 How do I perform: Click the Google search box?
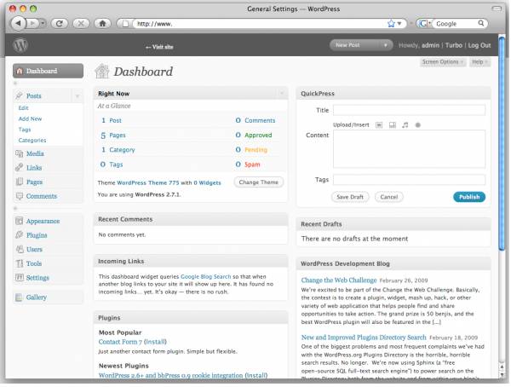[x=456, y=24]
